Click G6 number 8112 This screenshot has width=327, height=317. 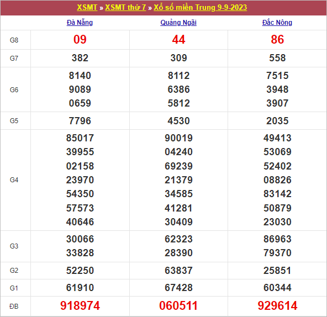coord(179,76)
